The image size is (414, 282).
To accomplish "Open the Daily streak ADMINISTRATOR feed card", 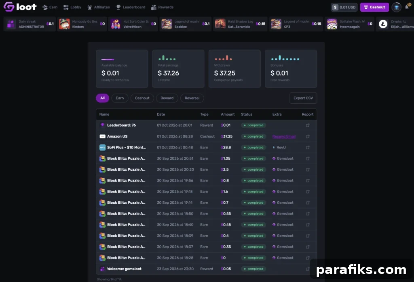I will 30,24.
